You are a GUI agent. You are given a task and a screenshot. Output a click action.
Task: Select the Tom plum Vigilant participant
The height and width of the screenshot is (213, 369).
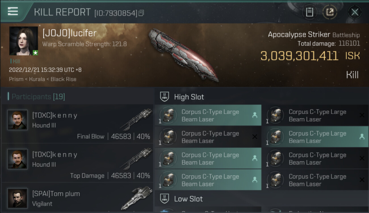point(77,198)
